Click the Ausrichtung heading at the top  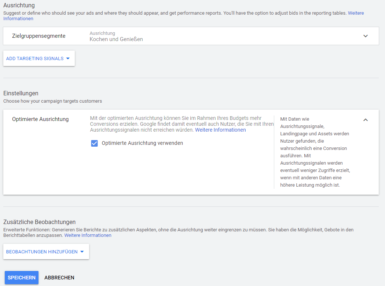(19, 5)
